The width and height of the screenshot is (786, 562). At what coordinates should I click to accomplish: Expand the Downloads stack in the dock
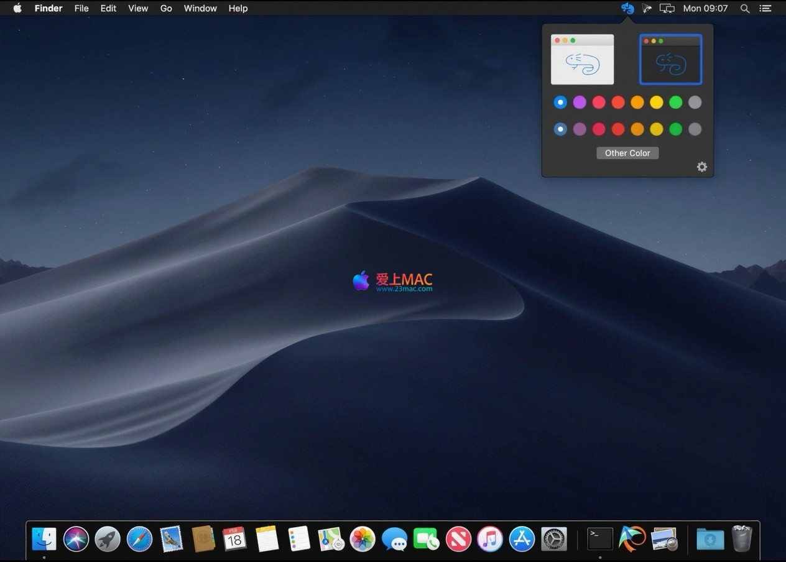tap(710, 539)
